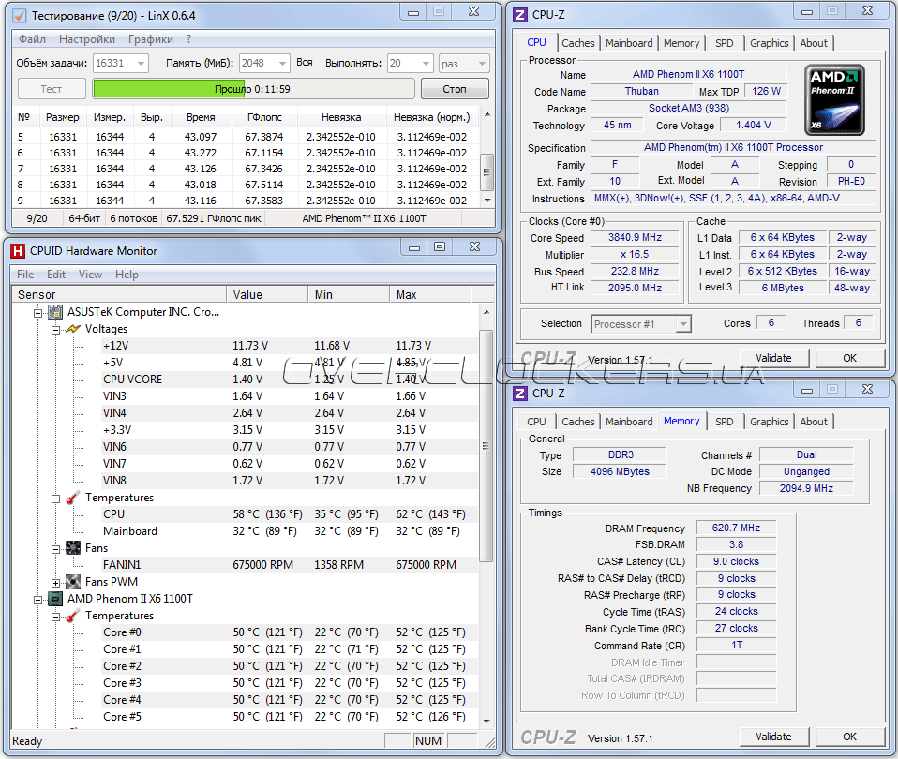This screenshot has width=898, height=759.
Task: Click the fan icon beside Fans PWM
Action: point(73,582)
